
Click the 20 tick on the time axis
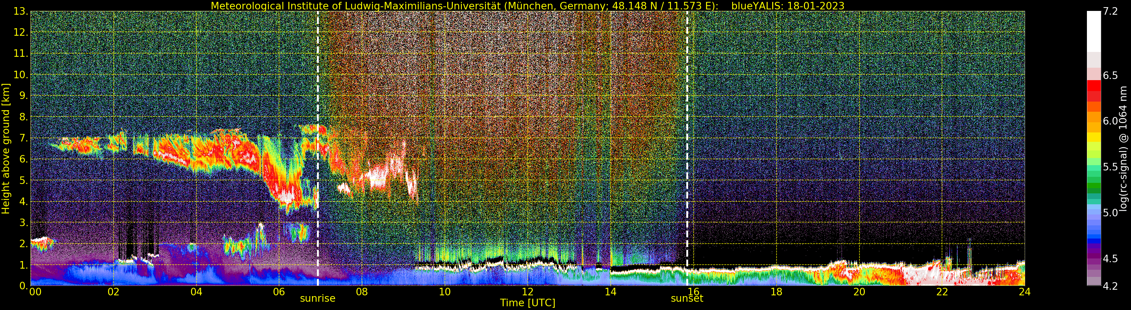(859, 292)
